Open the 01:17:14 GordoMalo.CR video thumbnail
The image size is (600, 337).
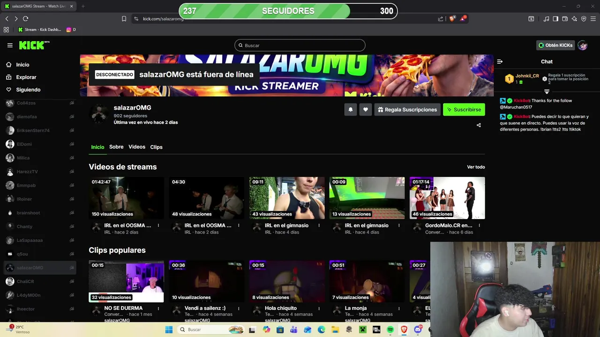(x=447, y=198)
